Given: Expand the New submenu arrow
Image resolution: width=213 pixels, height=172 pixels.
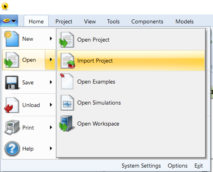Looking at the screenshot, I should pyautogui.click(x=51, y=39).
